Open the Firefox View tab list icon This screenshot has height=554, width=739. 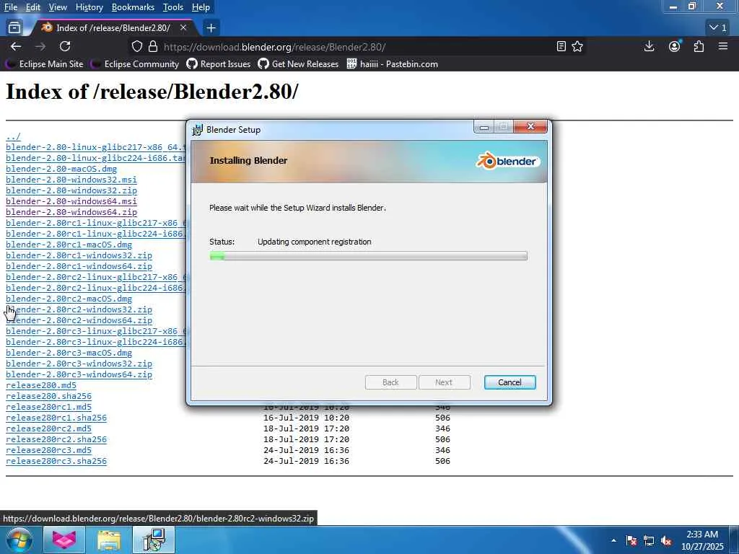coord(14,28)
